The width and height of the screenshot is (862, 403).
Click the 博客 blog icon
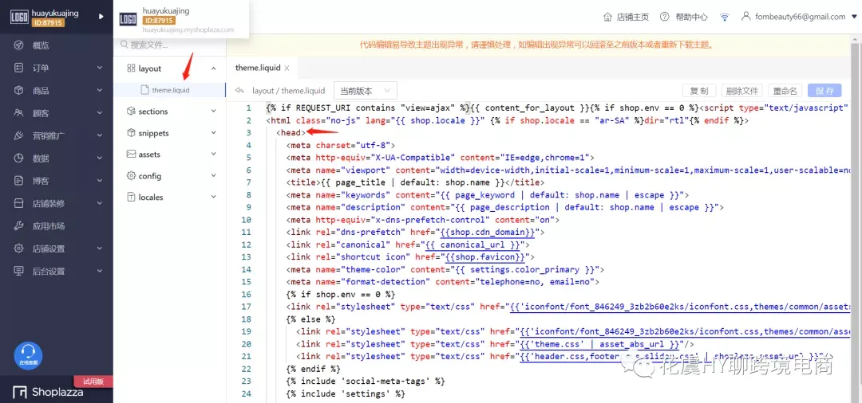tap(19, 180)
